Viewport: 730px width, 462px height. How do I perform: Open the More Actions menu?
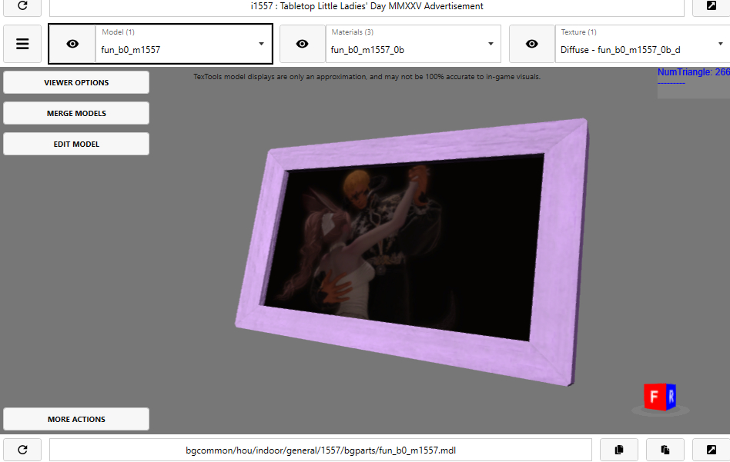(x=76, y=419)
